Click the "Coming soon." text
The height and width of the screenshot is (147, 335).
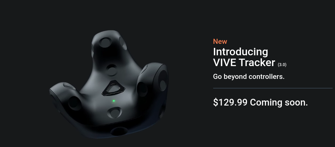pos(279,102)
